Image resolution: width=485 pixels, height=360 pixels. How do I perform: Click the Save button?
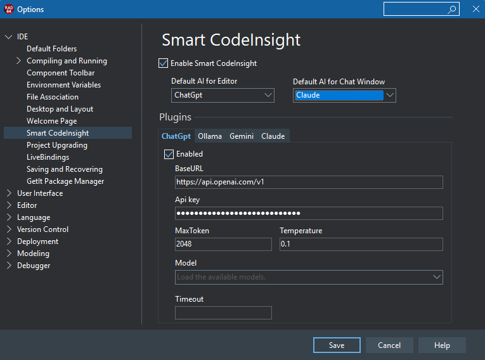(337, 345)
